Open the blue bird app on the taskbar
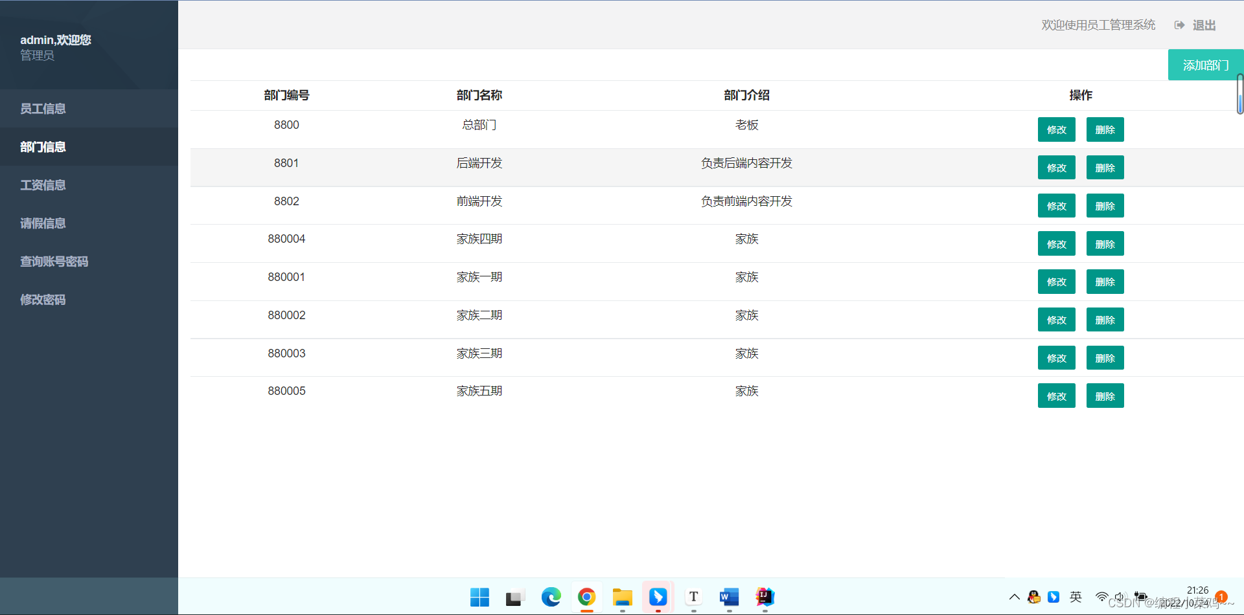This screenshot has height=615, width=1244. 658,597
